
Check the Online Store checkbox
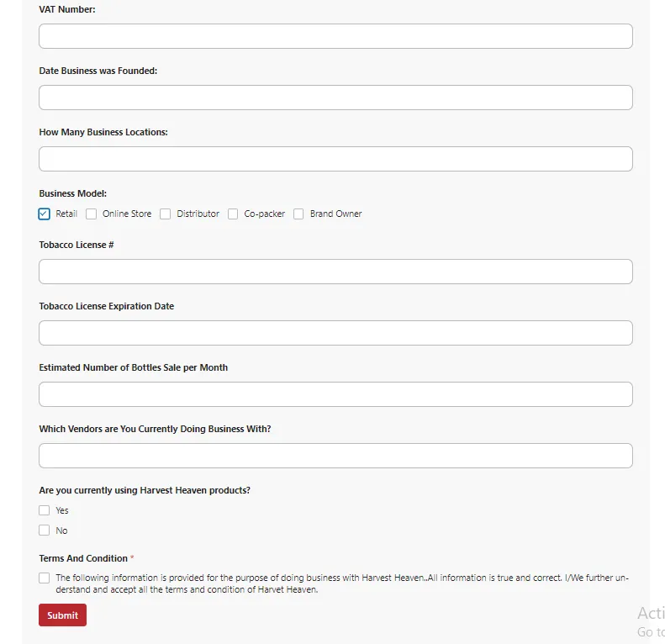pos(92,214)
